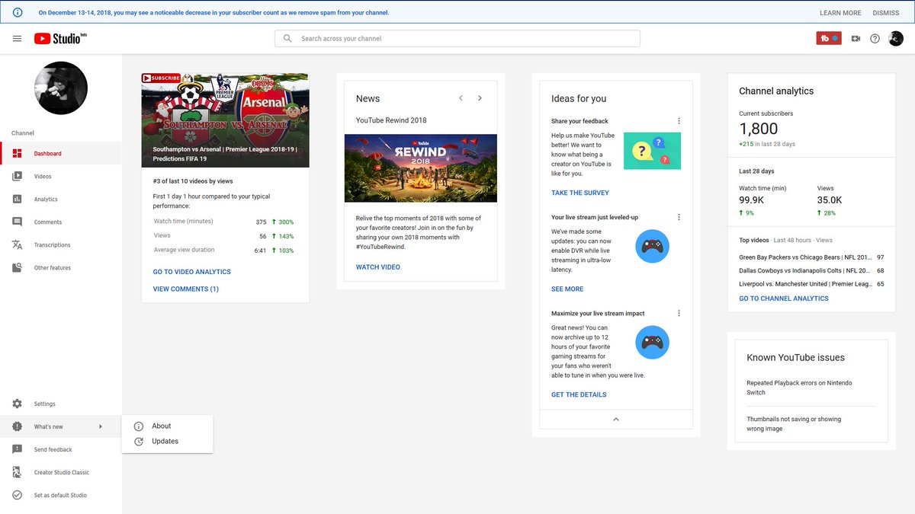This screenshot has height=514, width=915.
Task: Click VIEW COMMENTS (1) link
Action: point(186,289)
